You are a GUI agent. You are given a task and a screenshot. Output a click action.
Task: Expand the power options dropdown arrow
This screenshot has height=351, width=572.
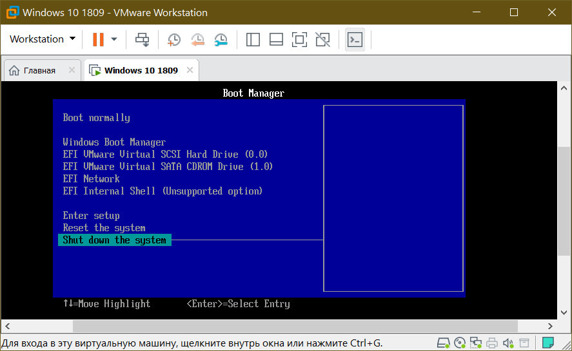point(114,39)
